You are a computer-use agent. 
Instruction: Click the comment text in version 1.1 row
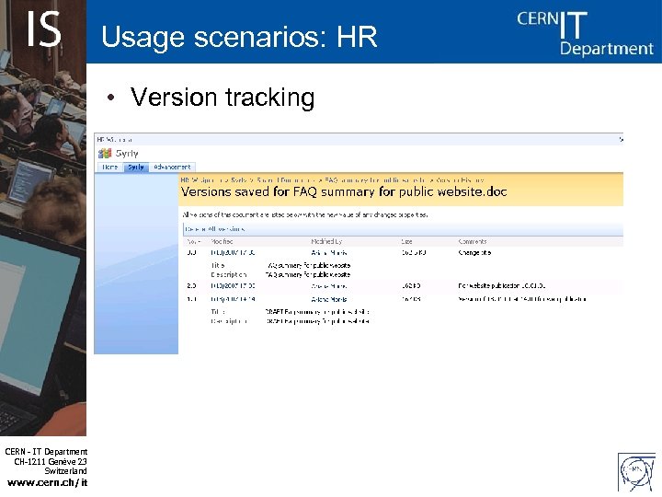tap(522, 299)
